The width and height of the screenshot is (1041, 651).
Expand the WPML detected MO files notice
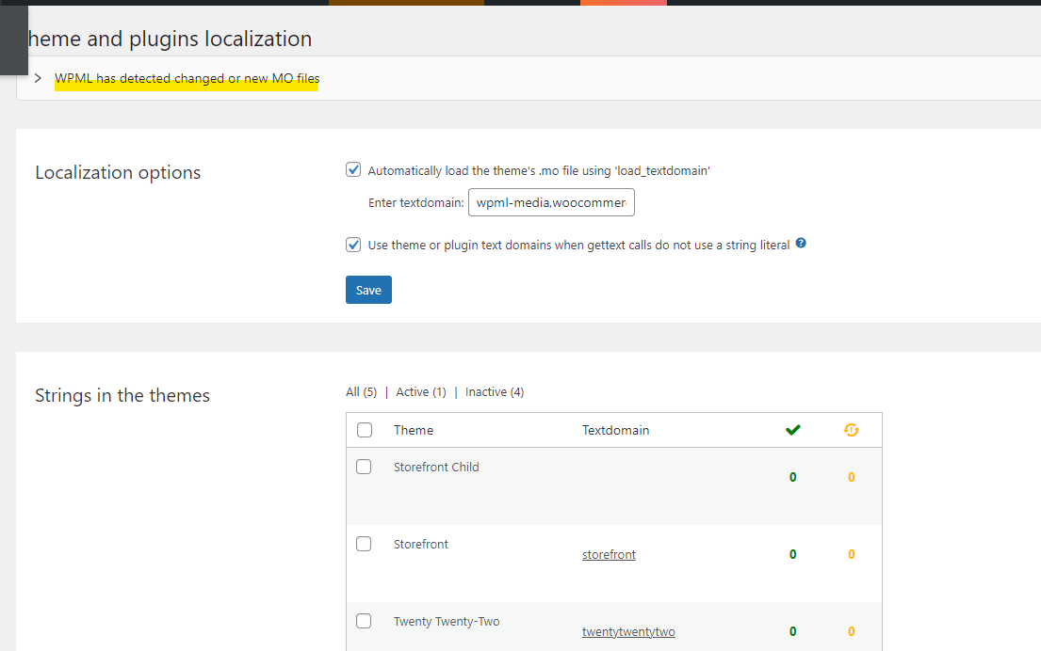click(x=38, y=78)
